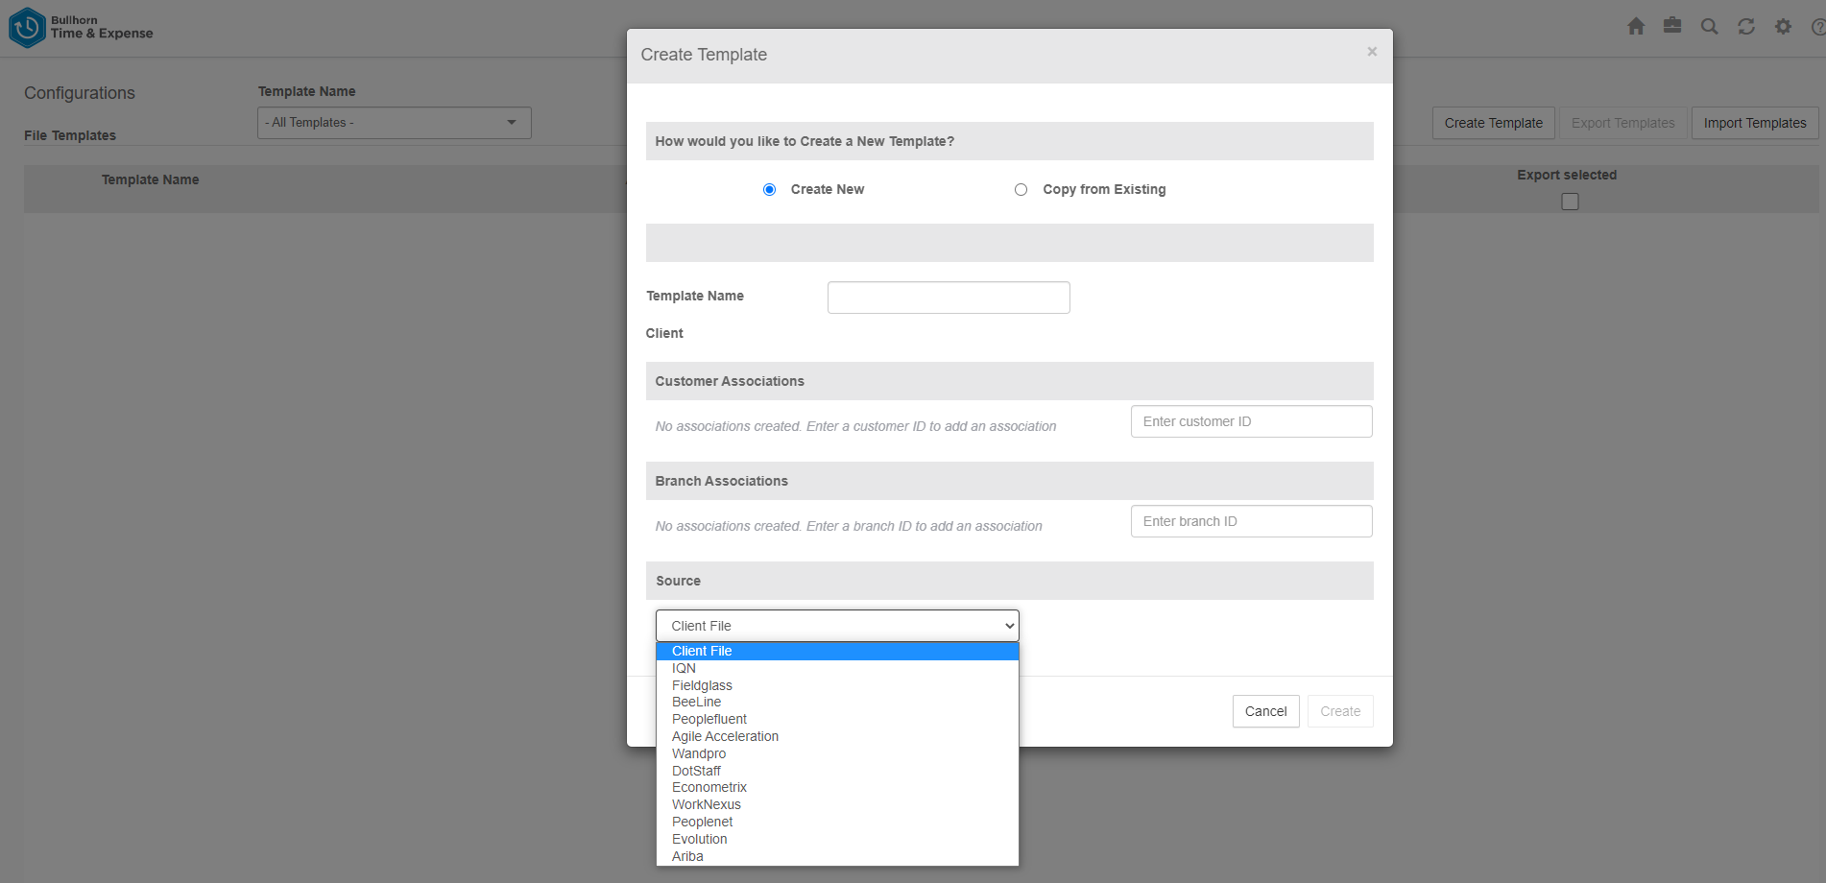Select Ariba source option
This screenshot has height=883, width=1826.
pyautogui.click(x=837, y=857)
